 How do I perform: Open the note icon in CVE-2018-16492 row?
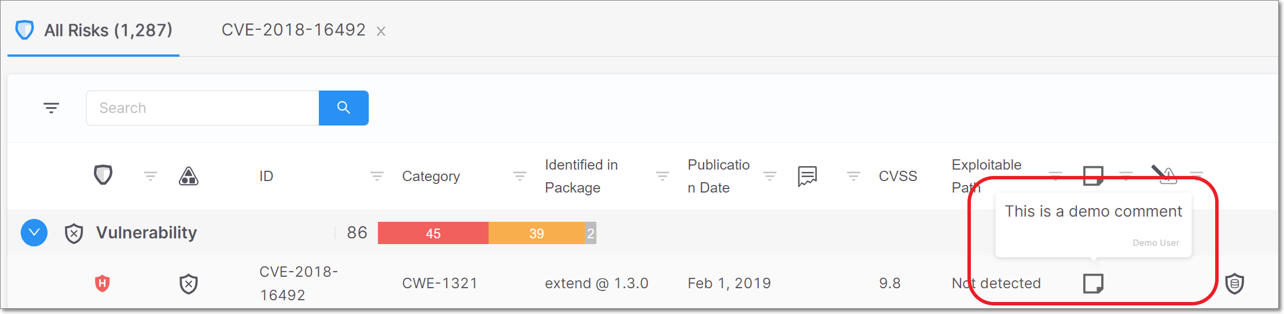[1093, 283]
